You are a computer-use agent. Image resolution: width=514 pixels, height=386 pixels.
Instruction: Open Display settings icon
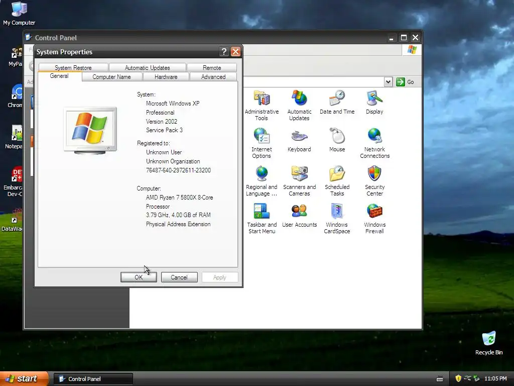click(374, 102)
